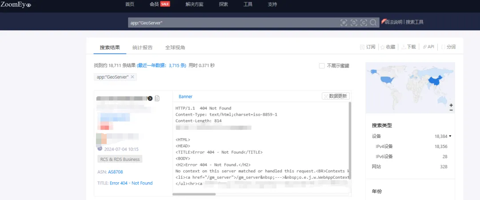Switch to the 全球视角 tab

click(175, 48)
